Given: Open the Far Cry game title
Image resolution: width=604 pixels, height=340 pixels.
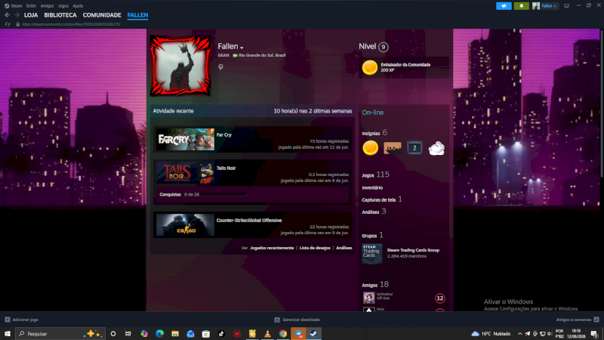Looking at the screenshot, I should [x=223, y=135].
